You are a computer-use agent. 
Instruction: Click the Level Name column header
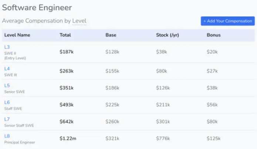(x=17, y=35)
